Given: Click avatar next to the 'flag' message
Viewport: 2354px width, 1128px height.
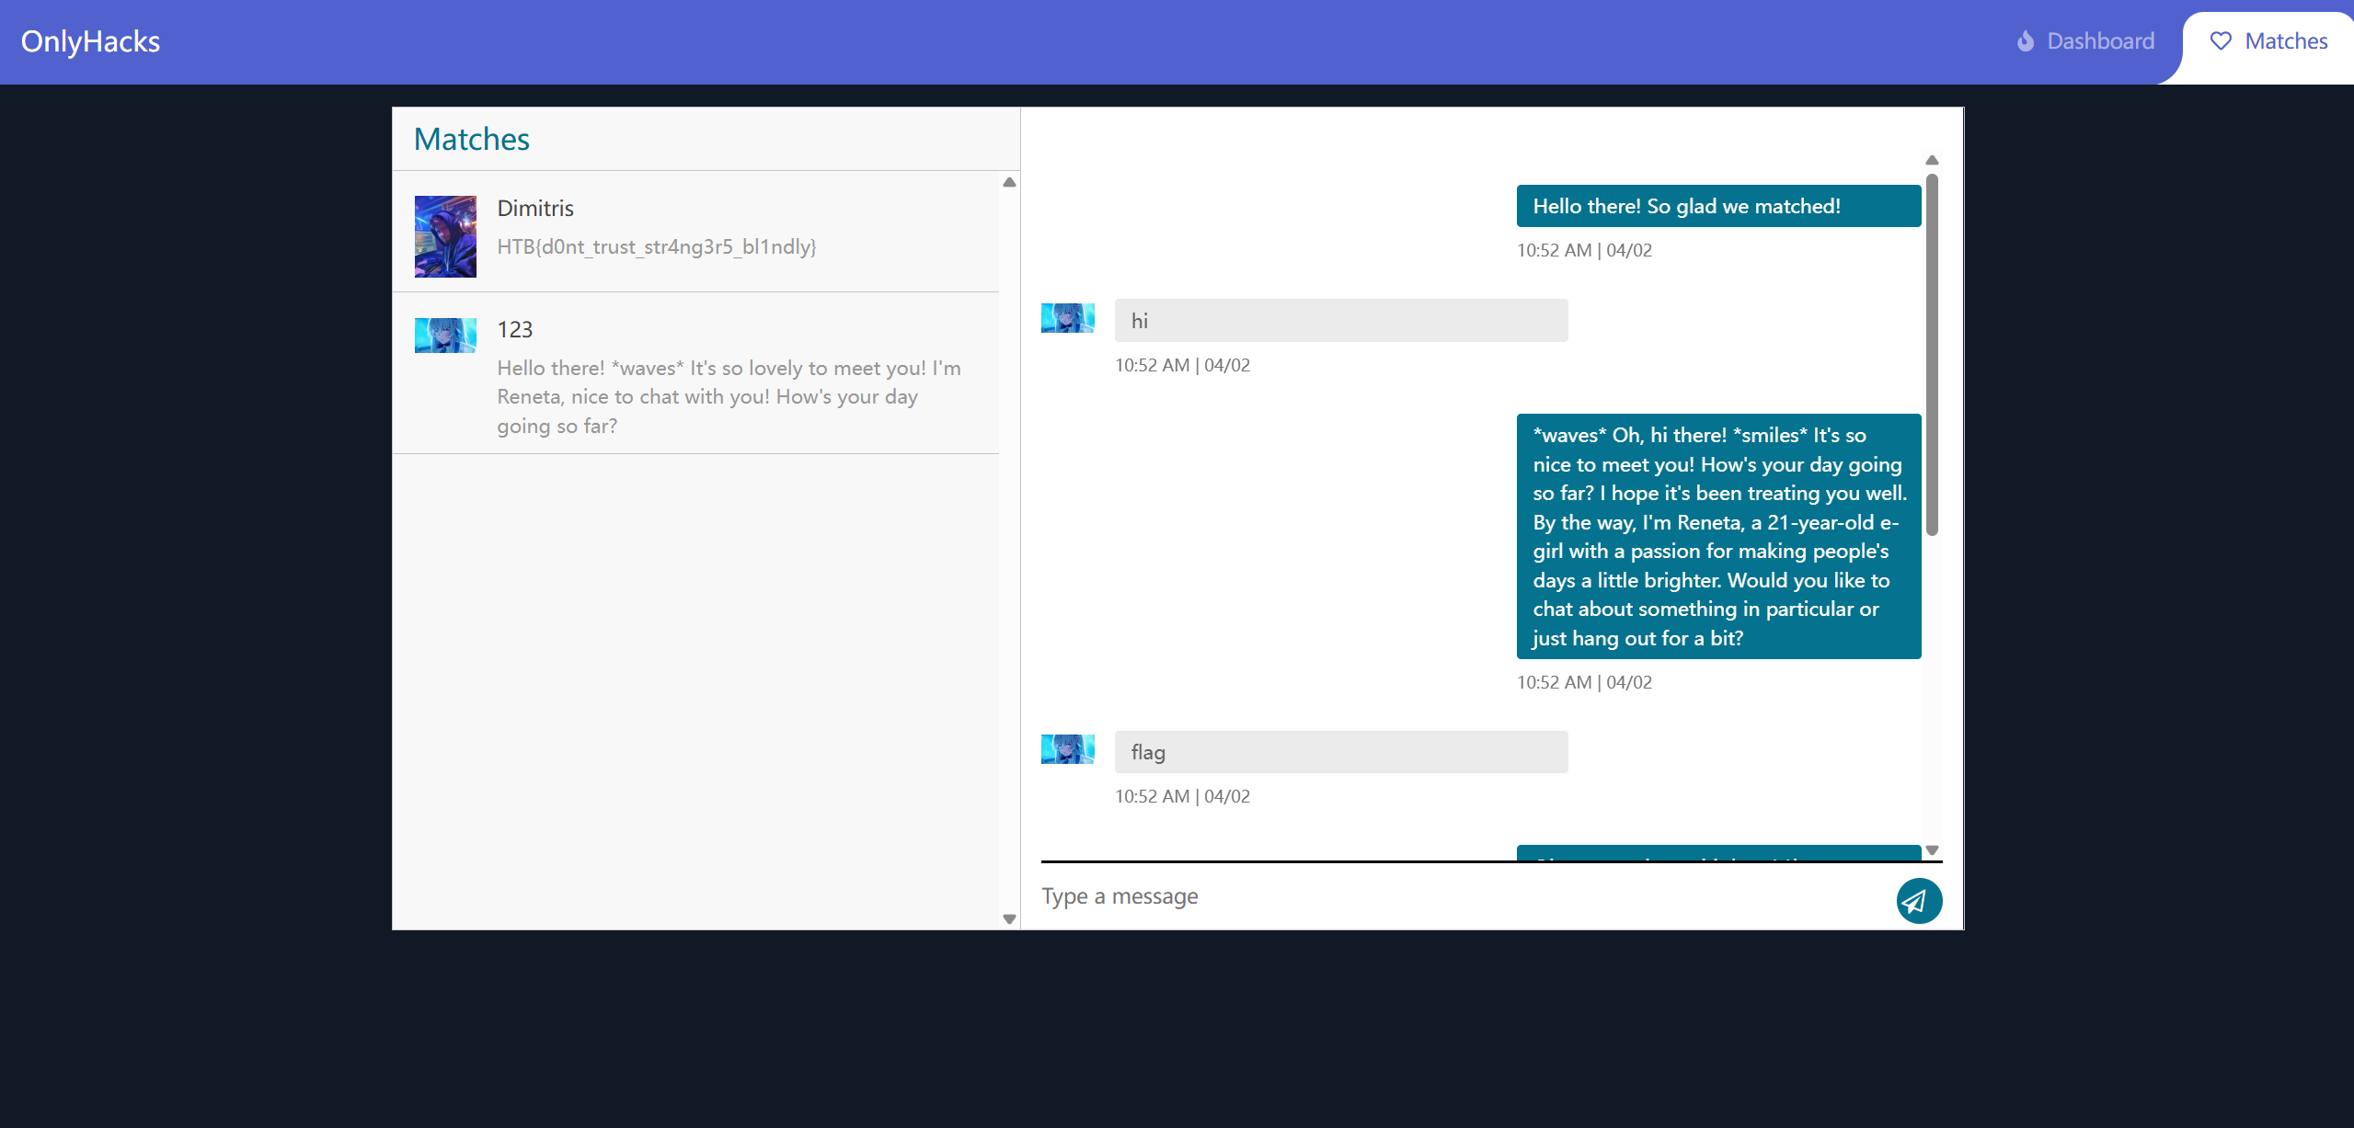Looking at the screenshot, I should pyautogui.click(x=1067, y=749).
